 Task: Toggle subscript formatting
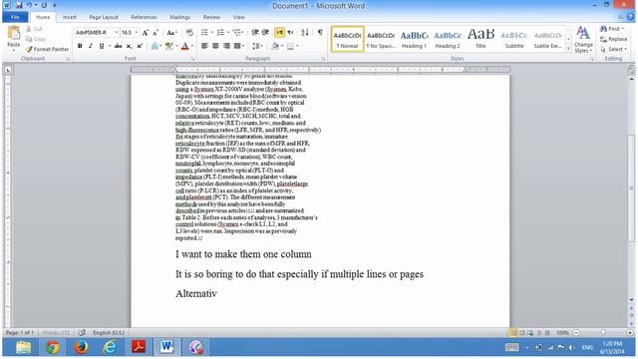(129, 46)
